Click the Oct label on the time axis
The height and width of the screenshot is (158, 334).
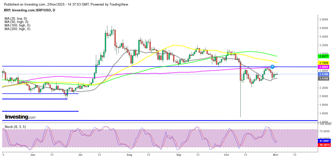[227, 154]
